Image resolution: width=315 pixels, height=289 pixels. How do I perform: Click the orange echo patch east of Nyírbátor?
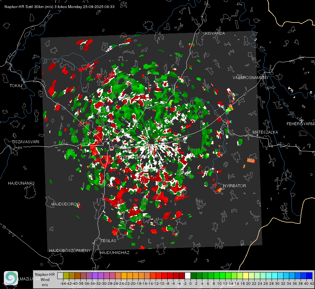point(251,160)
